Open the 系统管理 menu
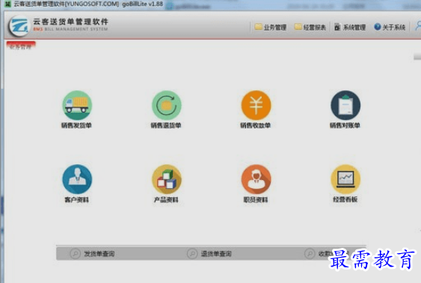The image size is (421, 283). tap(350, 27)
